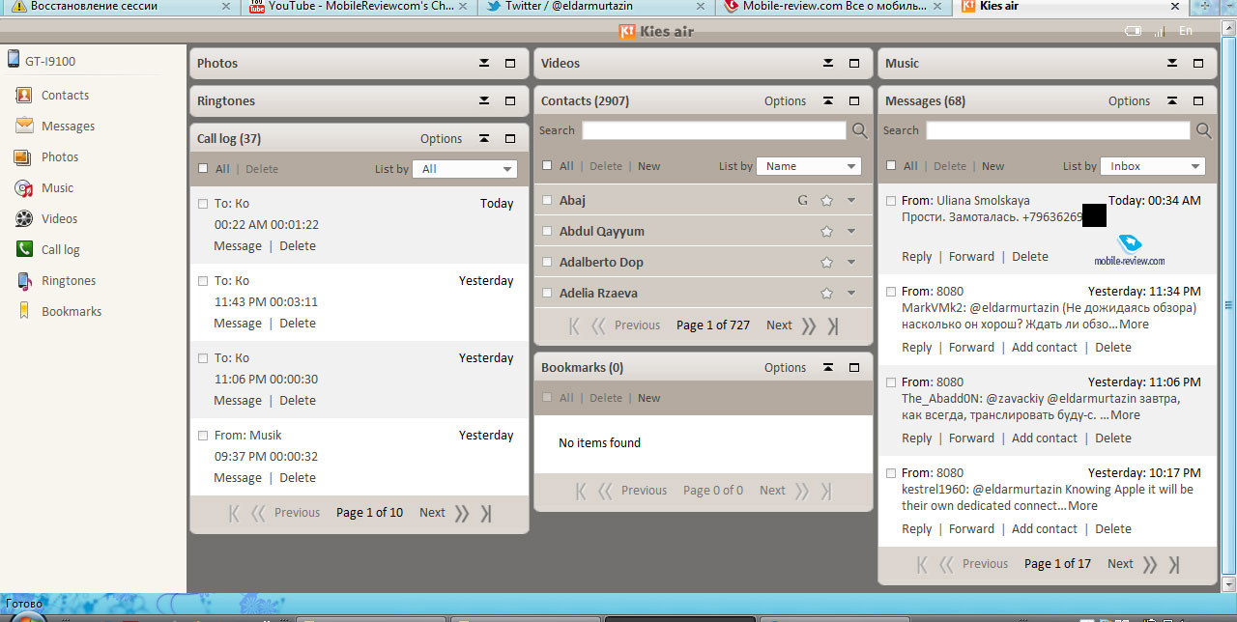
Task: Check the Today 00:22 AM call entry
Action: 203,204
